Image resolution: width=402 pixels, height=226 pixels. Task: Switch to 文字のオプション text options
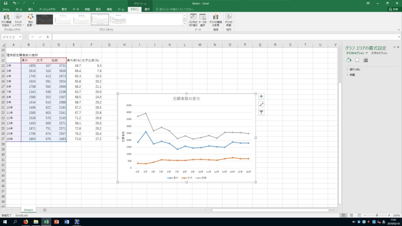pyautogui.click(x=379, y=53)
